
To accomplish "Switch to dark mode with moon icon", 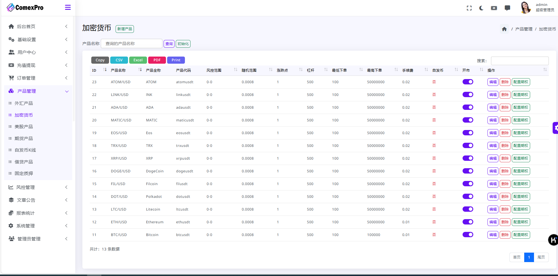I will 481,8.
